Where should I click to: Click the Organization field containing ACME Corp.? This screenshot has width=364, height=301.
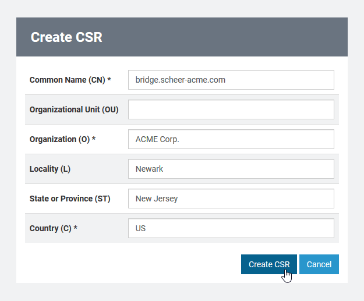click(x=231, y=139)
